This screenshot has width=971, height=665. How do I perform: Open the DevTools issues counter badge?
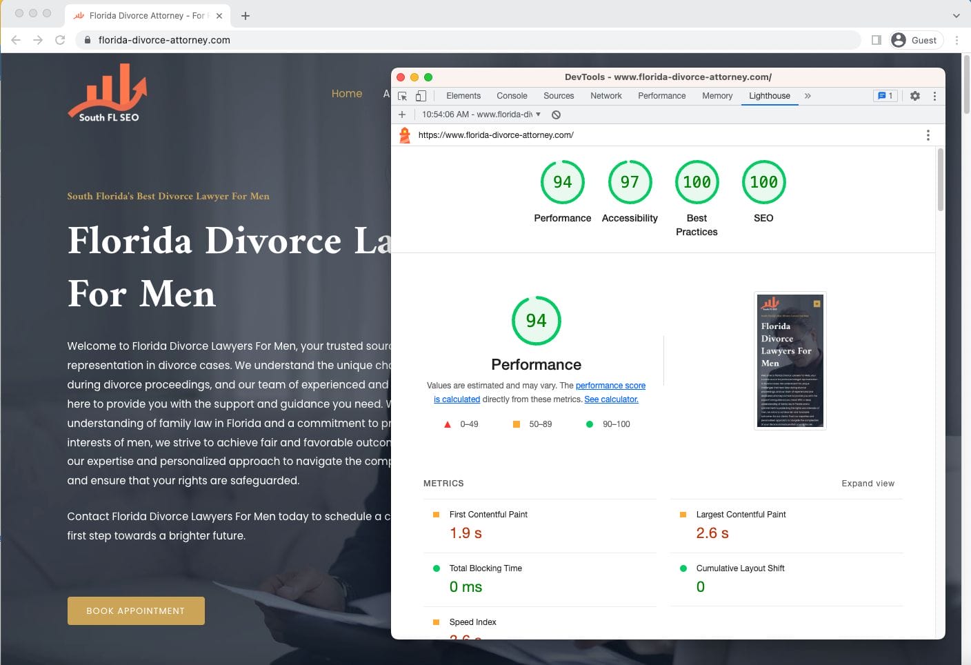(885, 96)
